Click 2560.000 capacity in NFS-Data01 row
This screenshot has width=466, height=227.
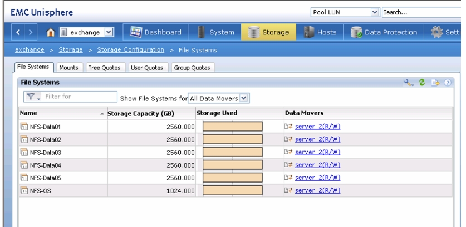(180, 127)
